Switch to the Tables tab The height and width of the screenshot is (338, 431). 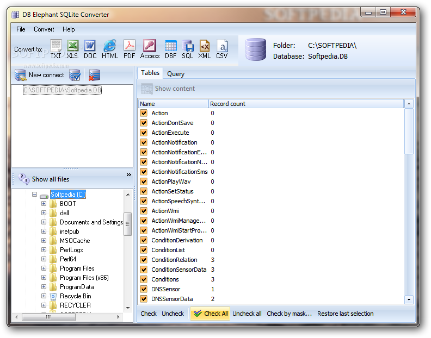pos(150,73)
